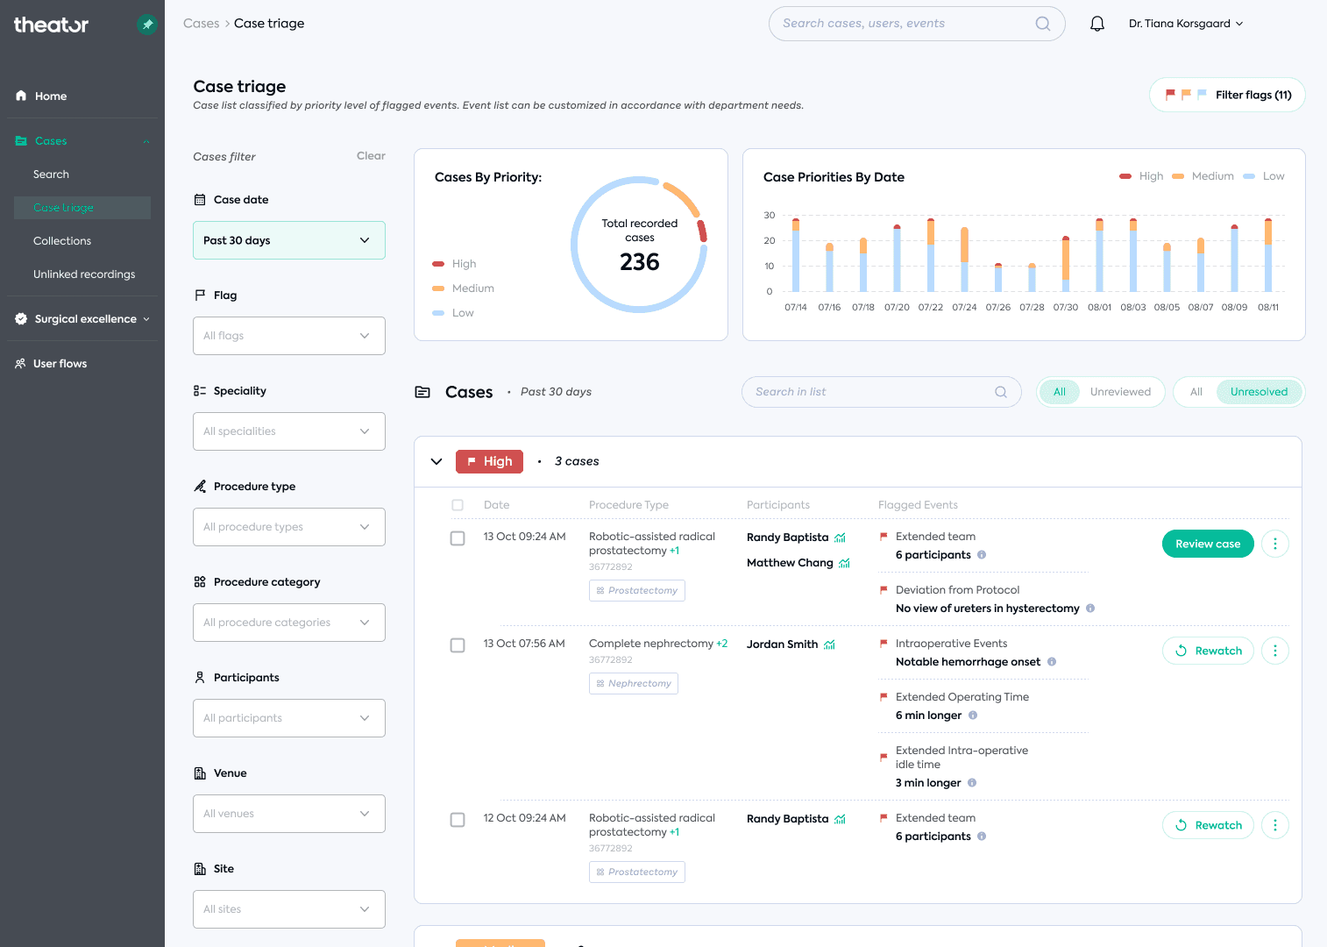Click the pin icon next to theator logo
This screenshot has height=947, width=1327.
(147, 25)
